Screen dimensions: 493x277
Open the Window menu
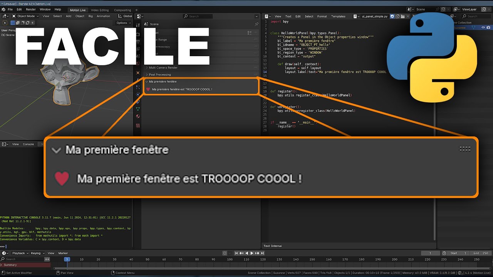point(45,9)
